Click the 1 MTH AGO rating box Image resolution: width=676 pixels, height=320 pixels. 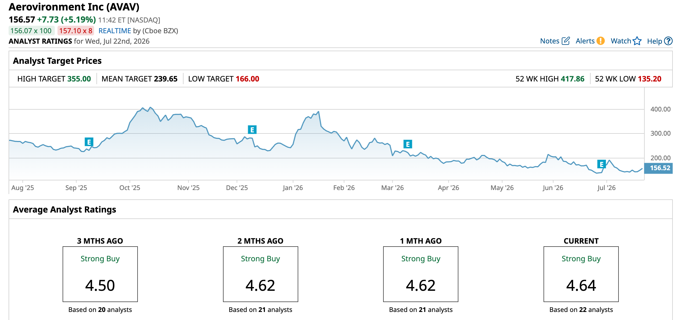[x=421, y=274]
